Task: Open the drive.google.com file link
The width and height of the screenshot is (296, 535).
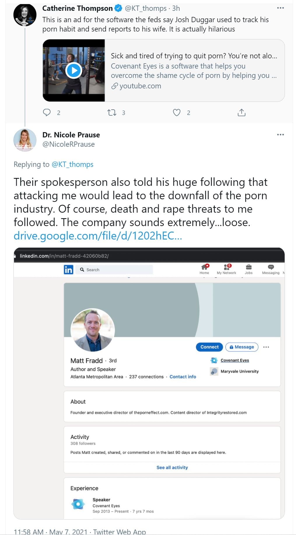Action: pyautogui.click(x=98, y=236)
